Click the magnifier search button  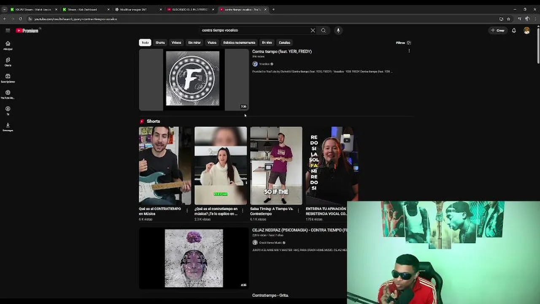324,30
